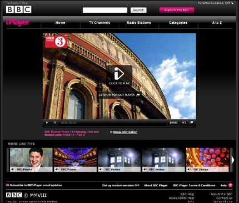The height and width of the screenshot is (203, 239).
Task: Click pop-out icon beside Listen in Pop-out Player
Action: pyautogui.click(x=138, y=95)
